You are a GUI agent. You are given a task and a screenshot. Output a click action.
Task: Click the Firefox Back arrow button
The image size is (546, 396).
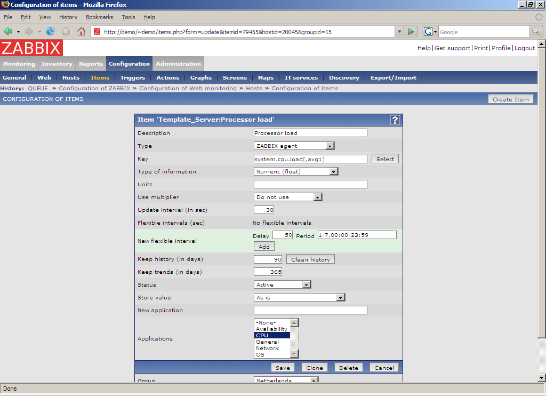[x=7, y=31]
